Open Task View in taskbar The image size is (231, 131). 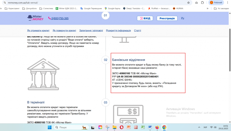(x=93, y=127)
